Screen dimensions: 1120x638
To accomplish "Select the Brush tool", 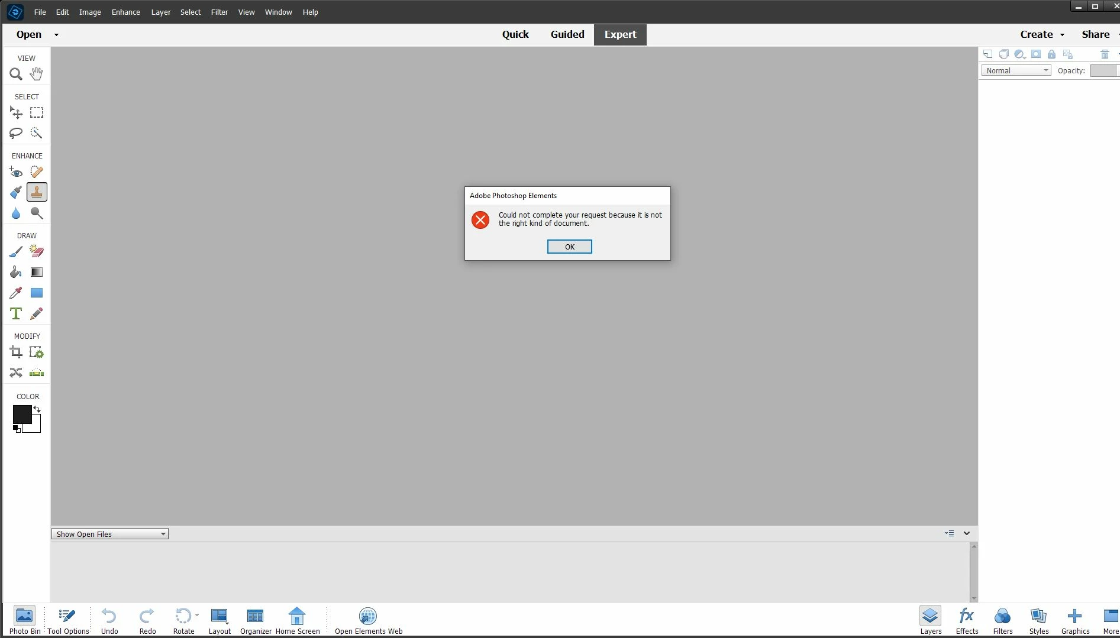I will [x=16, y=252].
